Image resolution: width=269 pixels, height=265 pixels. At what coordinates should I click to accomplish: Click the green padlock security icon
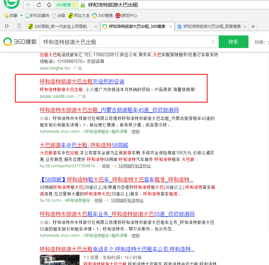[x=83, y=5]
